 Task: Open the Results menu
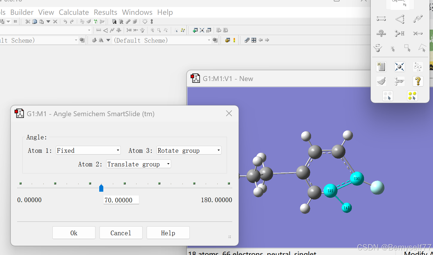105,12
